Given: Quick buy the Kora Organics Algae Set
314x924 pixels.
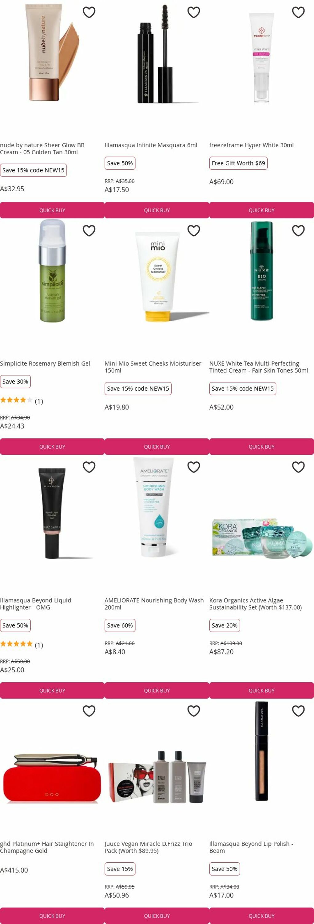Looking at the screenshot, I should point(261,691).
